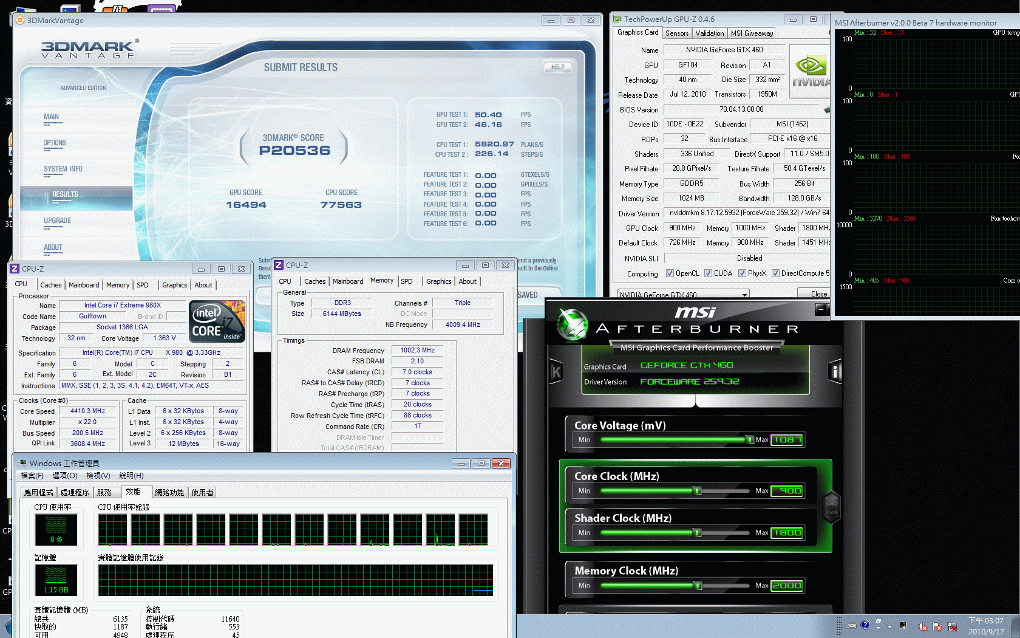The image size is (1020, 638).
Task: Click the 3DMarkVantage window title icon
Action: [20, 20]
